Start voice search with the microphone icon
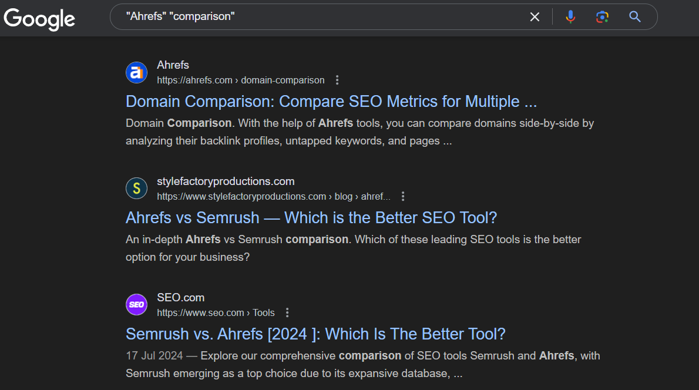Viewport: 699px width, 390px height. point(570,17)
